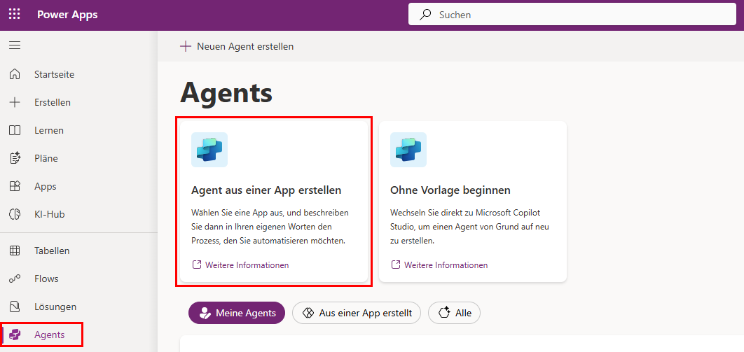Click the plus icon before Neuen Agent erstellen
744x352 pixels.
pos(185,46)
